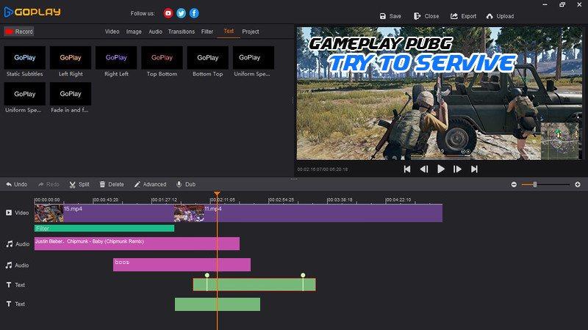
Task: Split the clip at playhead
Action: (x=79, y=184)
